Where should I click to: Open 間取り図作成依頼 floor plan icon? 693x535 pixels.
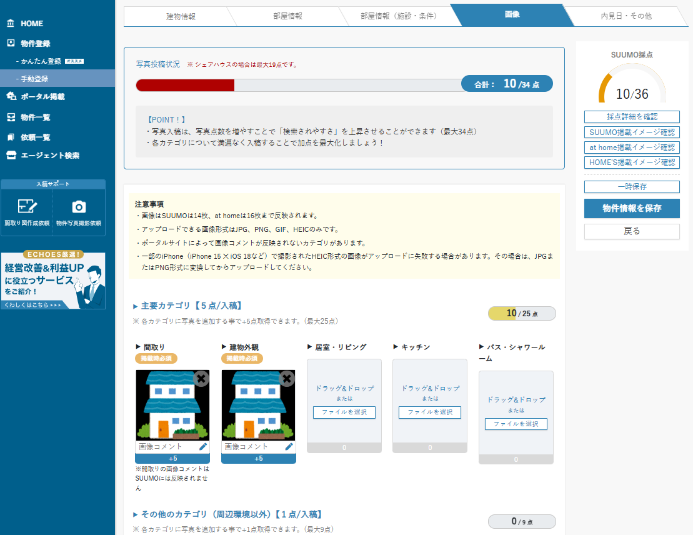coord(27,207)
